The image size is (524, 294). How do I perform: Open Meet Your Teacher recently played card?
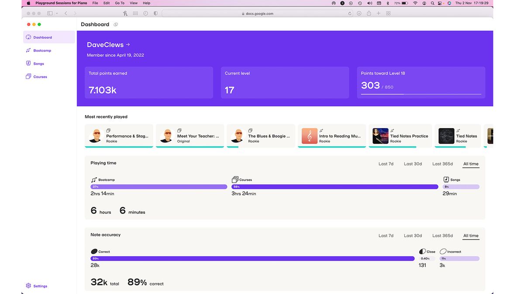190,136
